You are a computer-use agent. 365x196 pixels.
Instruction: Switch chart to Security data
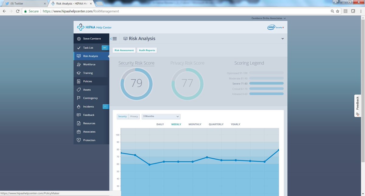tap(123, 116)
